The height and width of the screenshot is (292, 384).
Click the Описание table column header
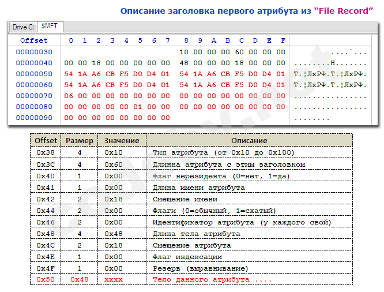249,141
